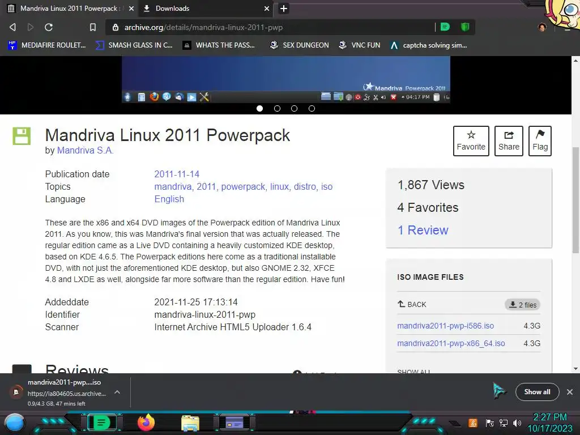Click BACK in ISO image files

(x=412, y=304)
